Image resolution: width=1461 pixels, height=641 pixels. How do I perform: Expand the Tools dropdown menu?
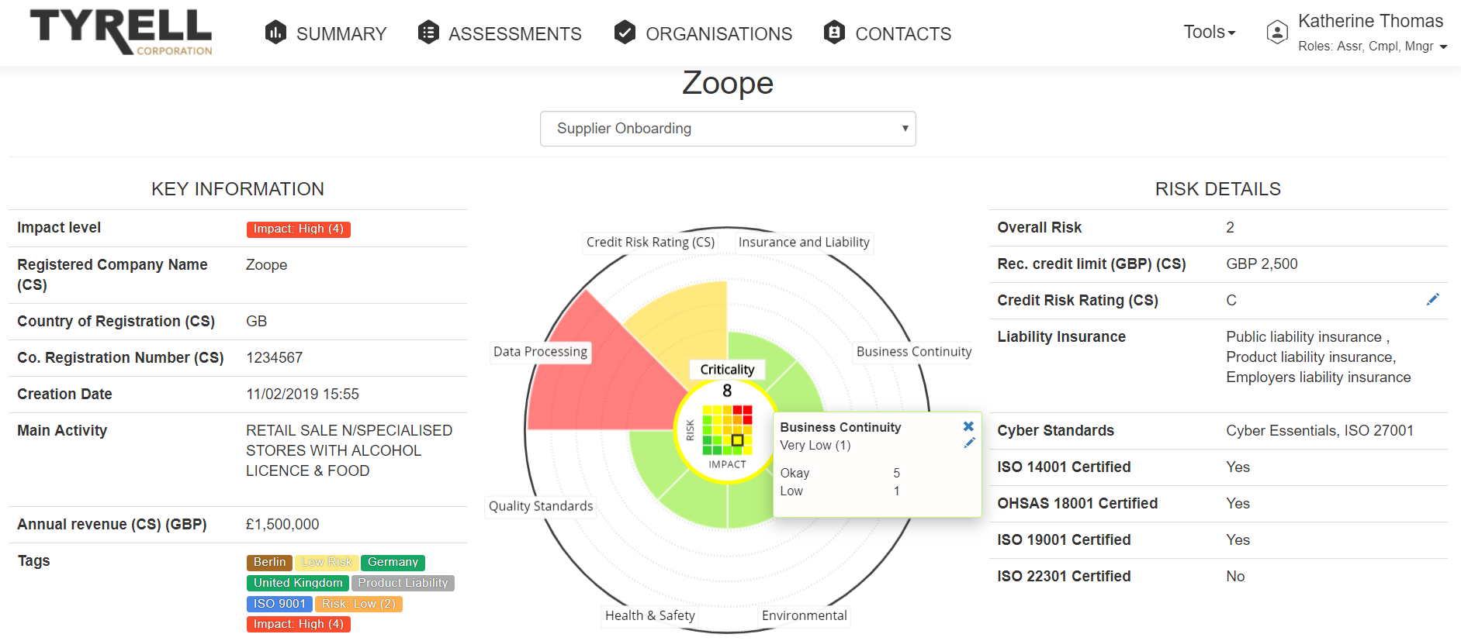[1209, 32]
